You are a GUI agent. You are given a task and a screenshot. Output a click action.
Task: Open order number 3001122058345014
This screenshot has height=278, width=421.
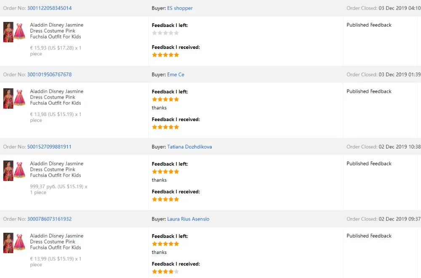(49, 8)
